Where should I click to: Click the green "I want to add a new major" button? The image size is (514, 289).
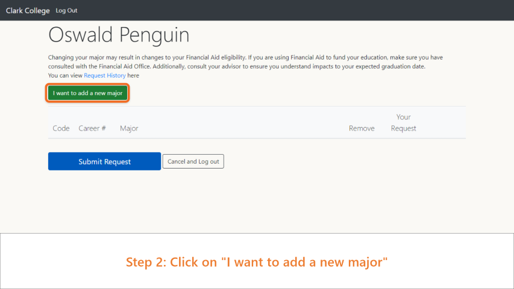click(x=87, y=93)
